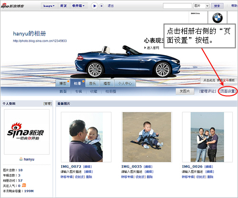Image resolution: width=238 pixels, height=198 pixels.
Task: Click the 页面设置 page settings link
Action: click(228, 91)
